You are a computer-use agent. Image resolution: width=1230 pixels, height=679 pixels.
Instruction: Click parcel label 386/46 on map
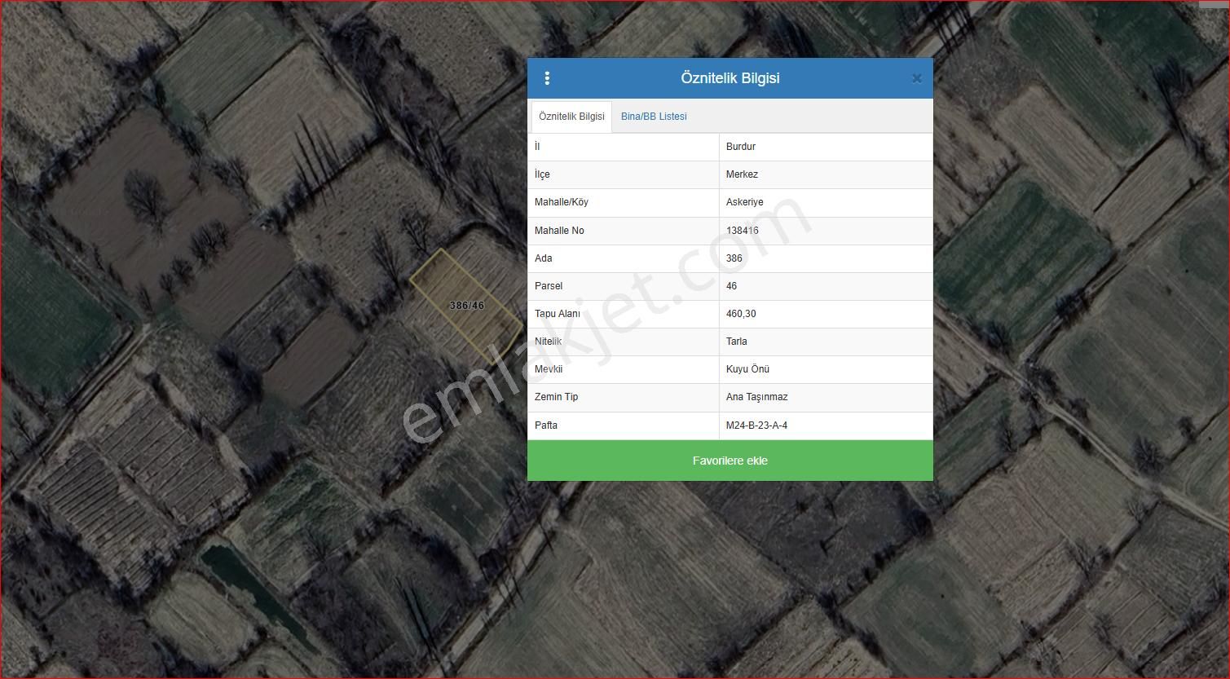point(467,306)
